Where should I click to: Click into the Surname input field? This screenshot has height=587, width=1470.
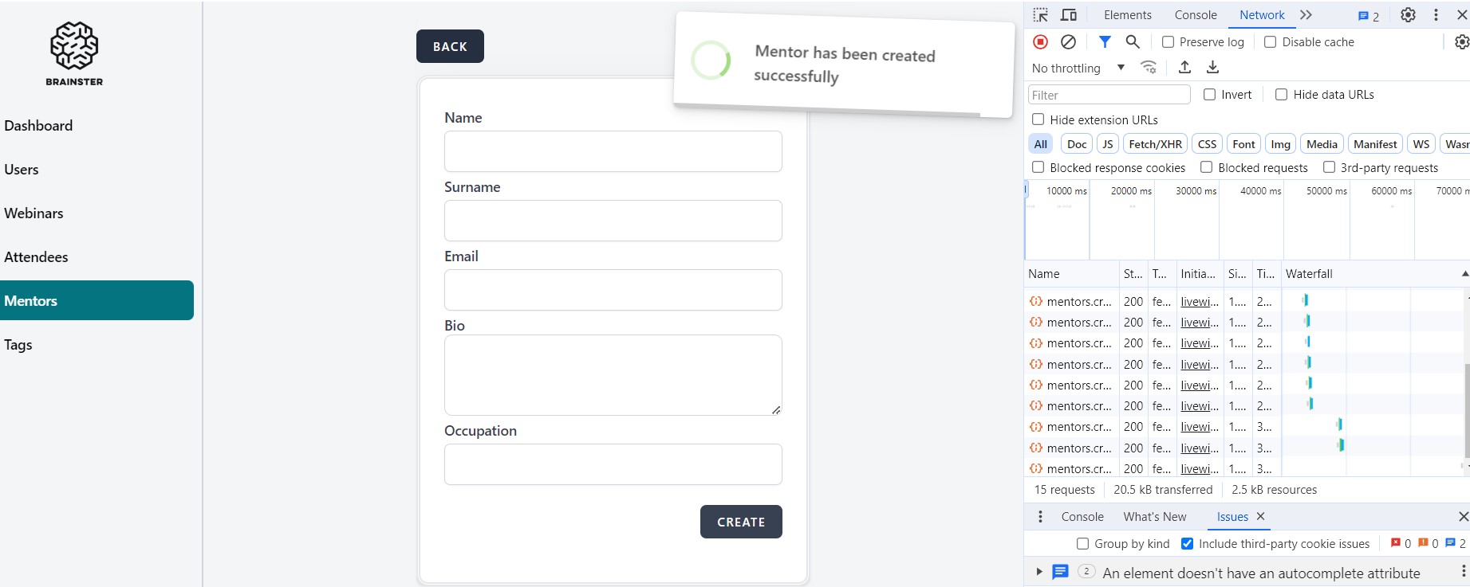coord(613,221)
